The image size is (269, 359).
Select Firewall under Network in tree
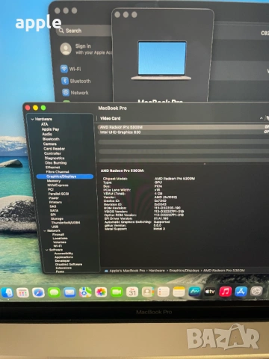coord(58,235)
